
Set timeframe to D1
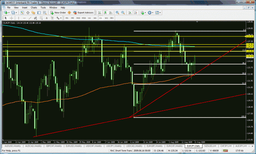point(101,18)
